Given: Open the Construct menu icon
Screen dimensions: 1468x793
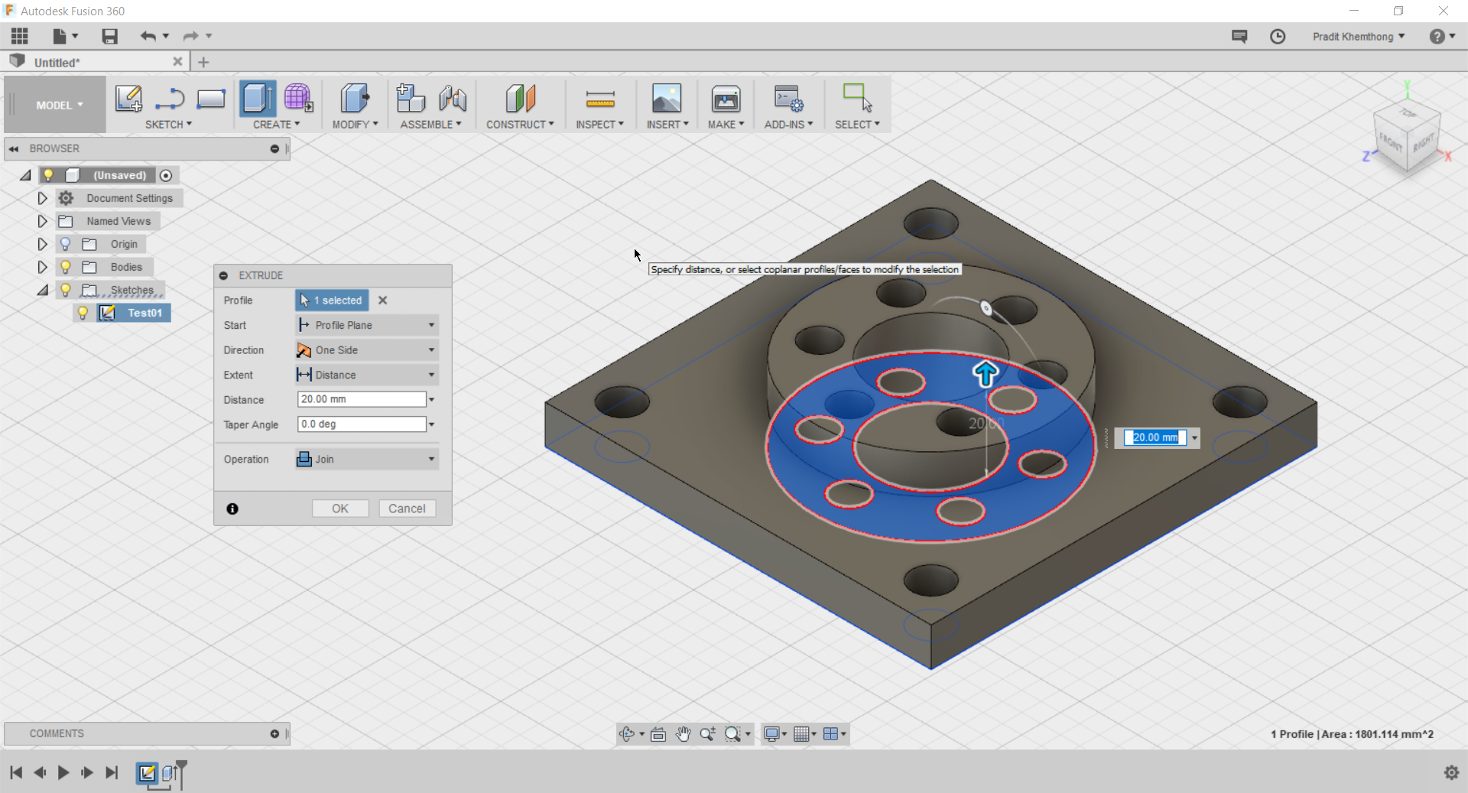Looking at the screenshot, I should tap(519, 99).
